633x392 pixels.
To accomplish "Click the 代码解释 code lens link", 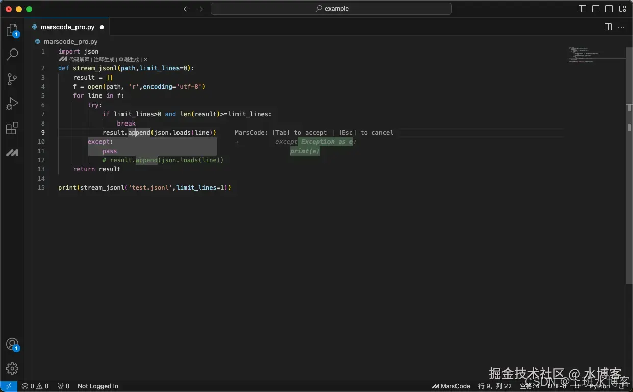I will [x=79, y=60].
